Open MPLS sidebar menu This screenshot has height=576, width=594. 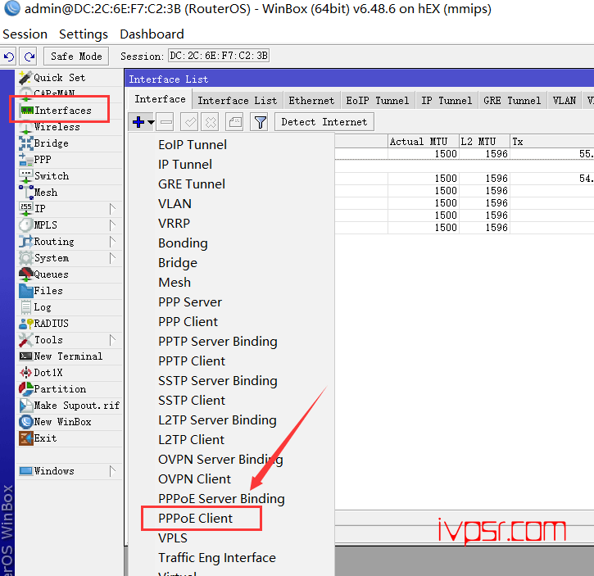coord(70,225)
